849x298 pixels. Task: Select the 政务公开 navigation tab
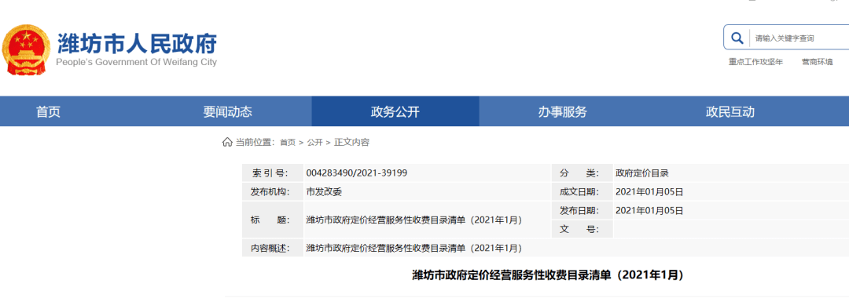click(x=395, y=111)
